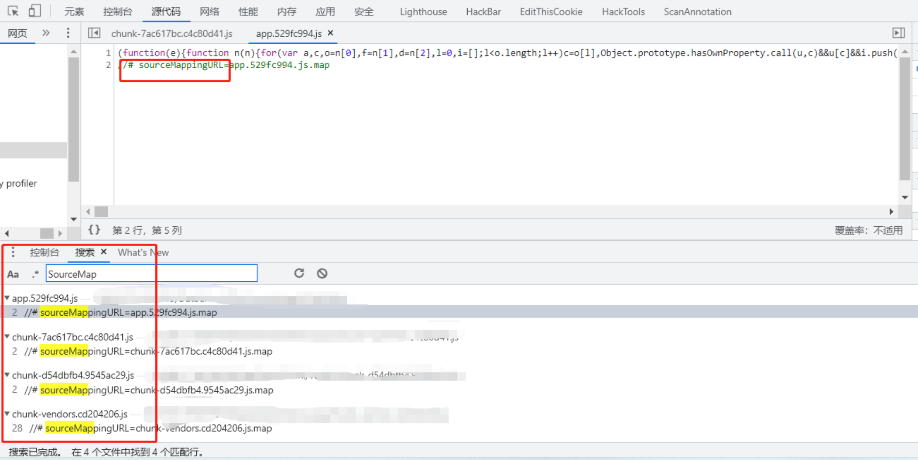Activate the inspect element picker icon
This screenshot has width=918, height=460.
[x=13, y=11]
